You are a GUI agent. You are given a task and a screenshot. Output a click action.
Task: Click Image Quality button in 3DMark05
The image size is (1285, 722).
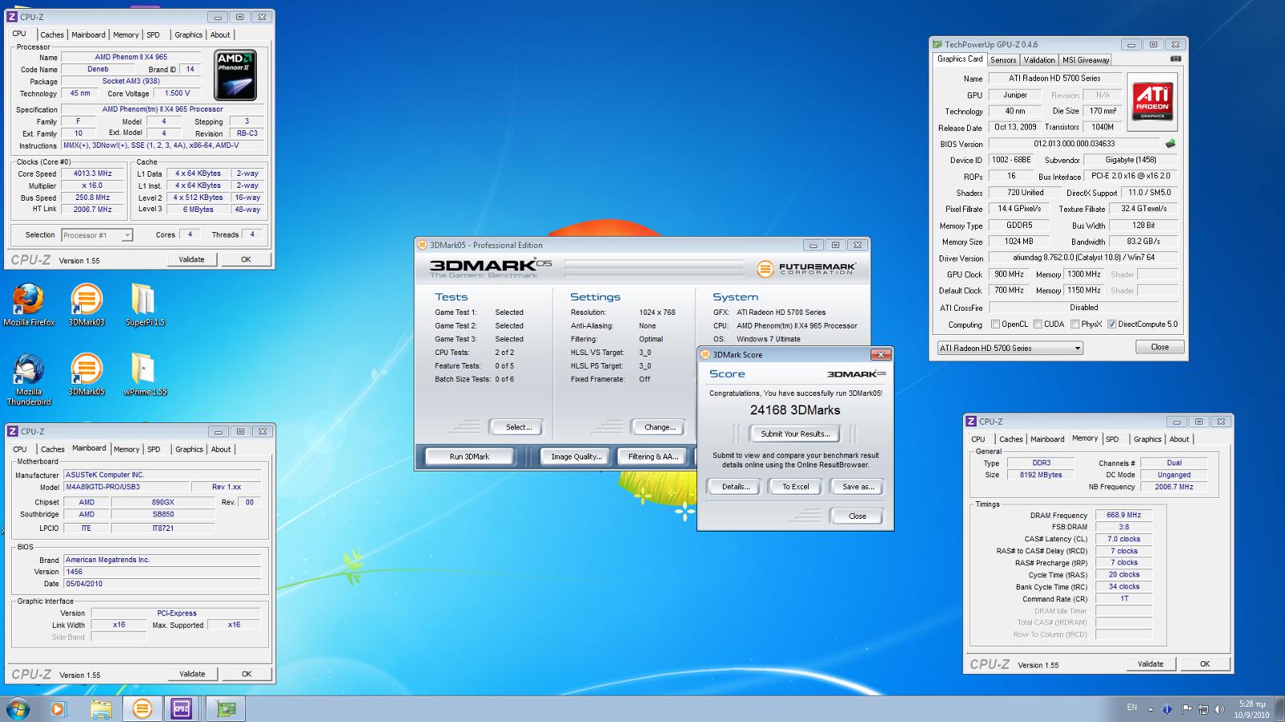[x=576, y=456]
